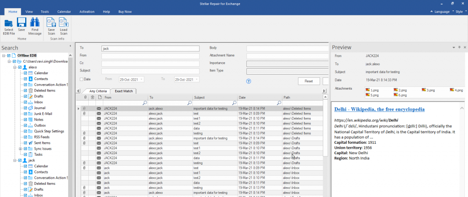Image resolution: width=468 pixels, height=197 pixels.
Task: Sort results by the Date column
Action: point(260,97)
